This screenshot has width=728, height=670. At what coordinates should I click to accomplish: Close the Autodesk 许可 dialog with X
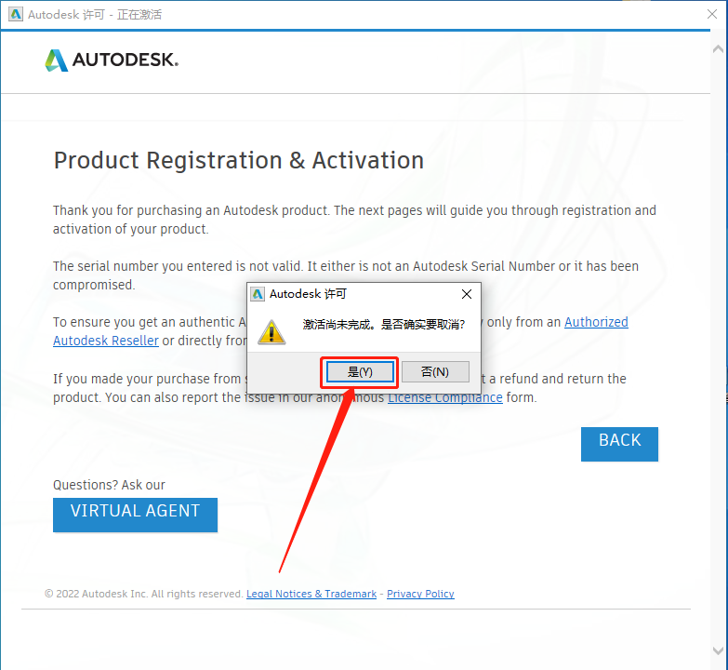467,294
